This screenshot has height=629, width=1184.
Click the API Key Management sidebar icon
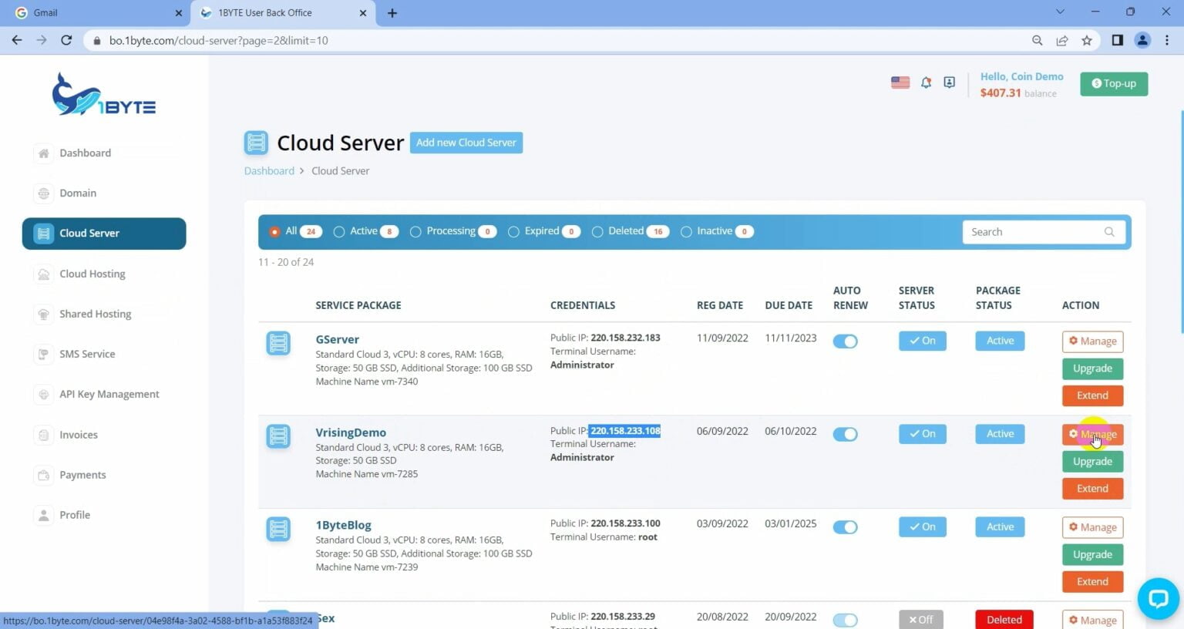(44, 394)
